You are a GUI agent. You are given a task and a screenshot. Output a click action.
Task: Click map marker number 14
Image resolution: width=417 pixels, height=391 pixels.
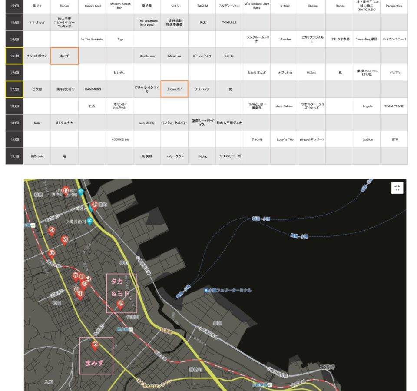[x=66, y=191]
